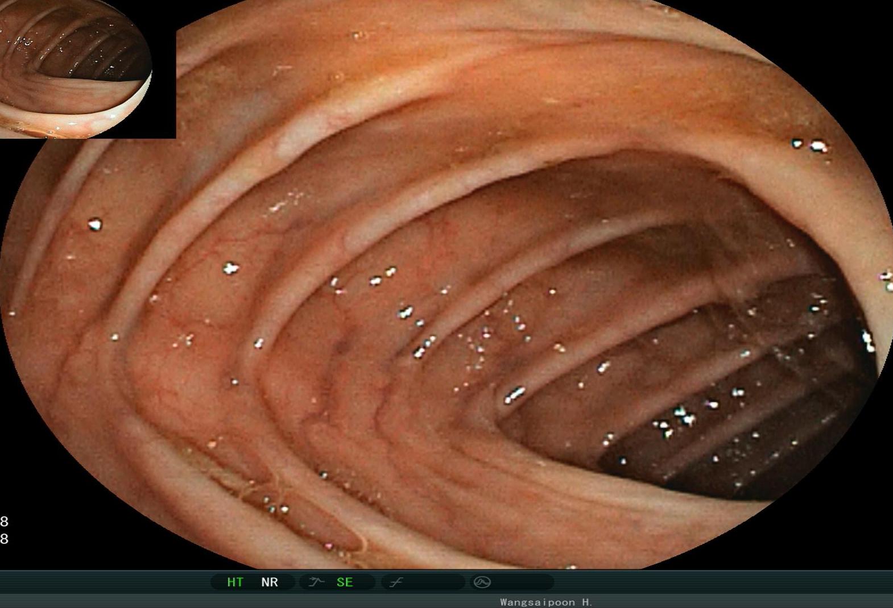Click the name text Wangsaipoon H.
Screen dimensions: 893x608
(547, 602)
